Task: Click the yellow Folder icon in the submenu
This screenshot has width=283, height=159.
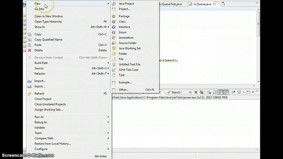Action: pos(114,54)
